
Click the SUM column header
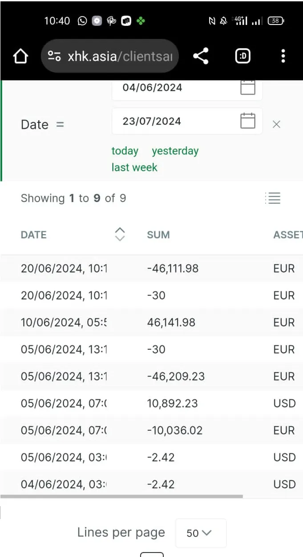pos(158,235)
